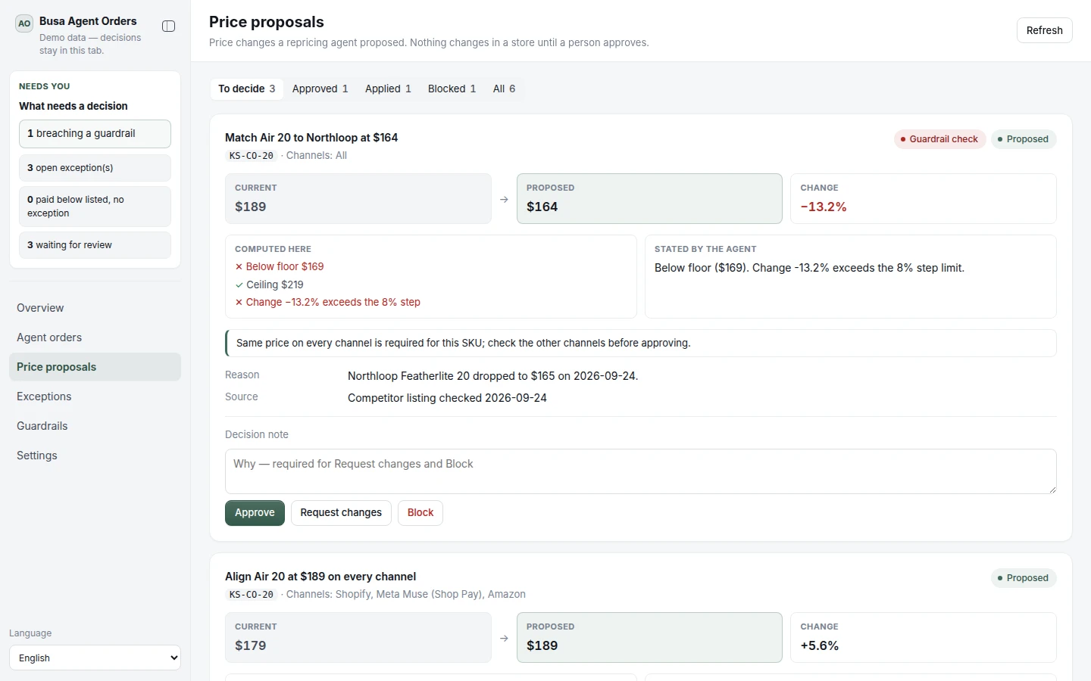Image resolution: width=1091 pixels, height=681 pixels.
Task: Focus the Decision note text box
Action: [640, 471]
